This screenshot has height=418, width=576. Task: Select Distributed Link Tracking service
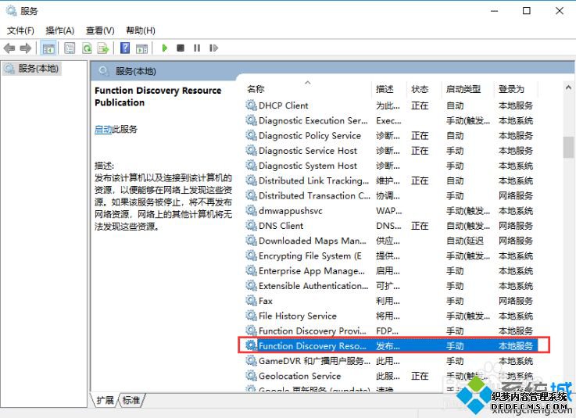coord(391,180)
